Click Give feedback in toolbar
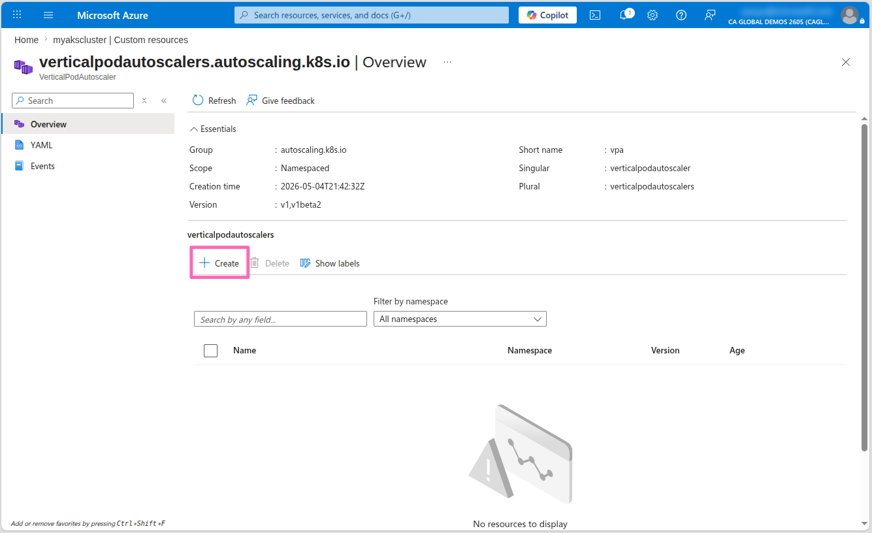 280,101
